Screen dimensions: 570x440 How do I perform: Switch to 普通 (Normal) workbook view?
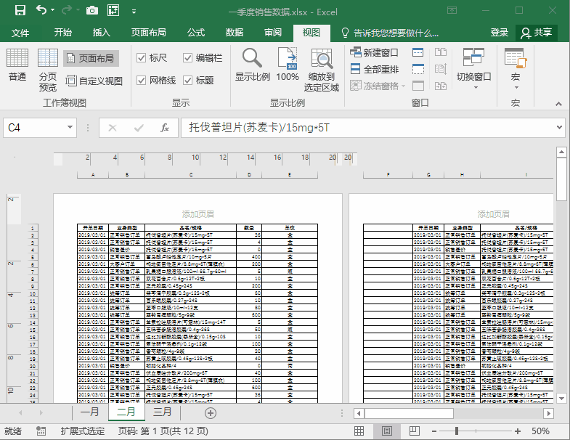[x=17, y=65]
